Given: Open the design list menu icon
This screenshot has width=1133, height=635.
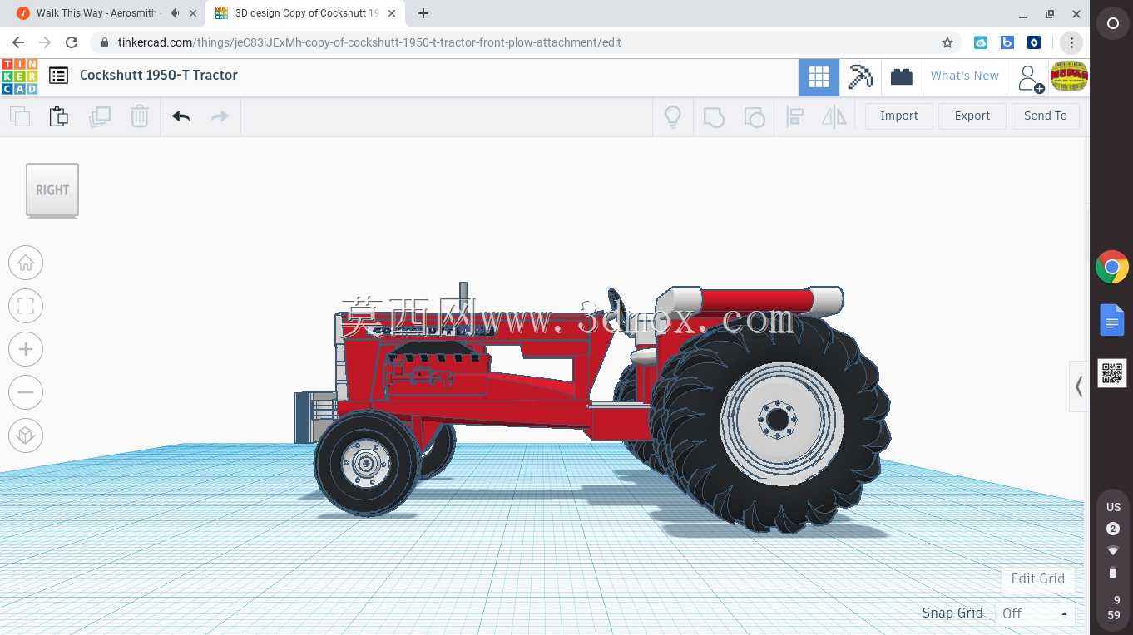Looking at the screenshot, I should click(x=58, y=76).
